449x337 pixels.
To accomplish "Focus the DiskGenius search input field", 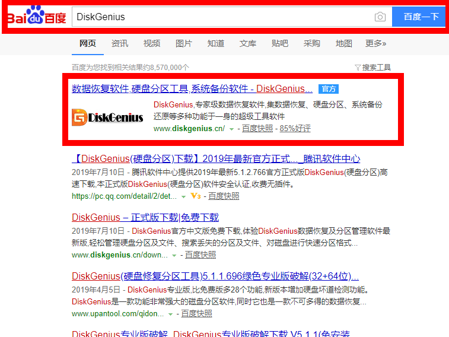I will tap(224, 17).
